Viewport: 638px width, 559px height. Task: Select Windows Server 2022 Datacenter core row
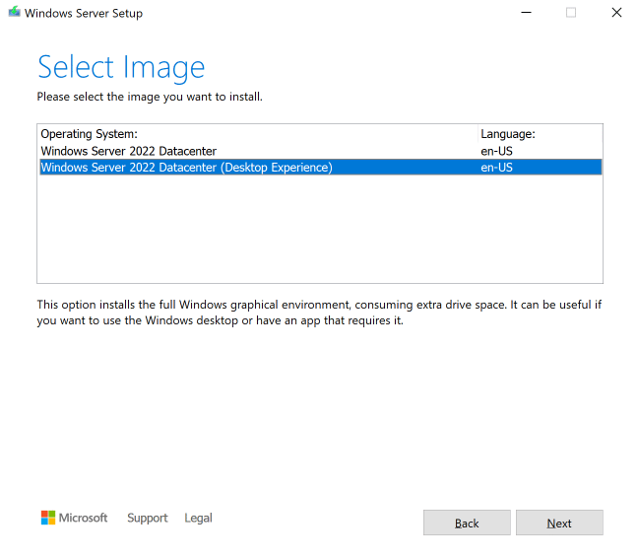[x=321, y=151]
